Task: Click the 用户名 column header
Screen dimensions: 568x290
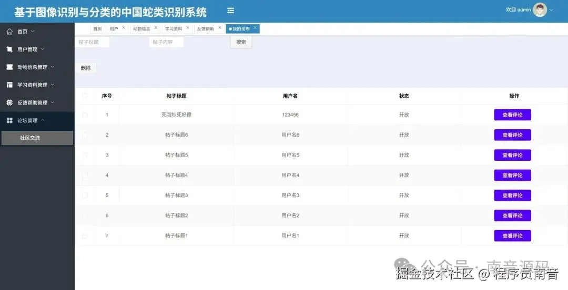Action: (x=290, y=96)
